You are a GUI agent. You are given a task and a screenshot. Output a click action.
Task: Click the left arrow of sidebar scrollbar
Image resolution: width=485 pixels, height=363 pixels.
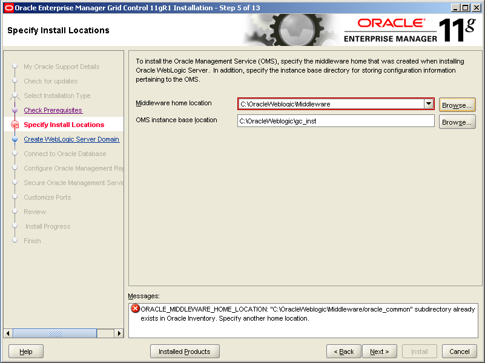click(8, 333)
